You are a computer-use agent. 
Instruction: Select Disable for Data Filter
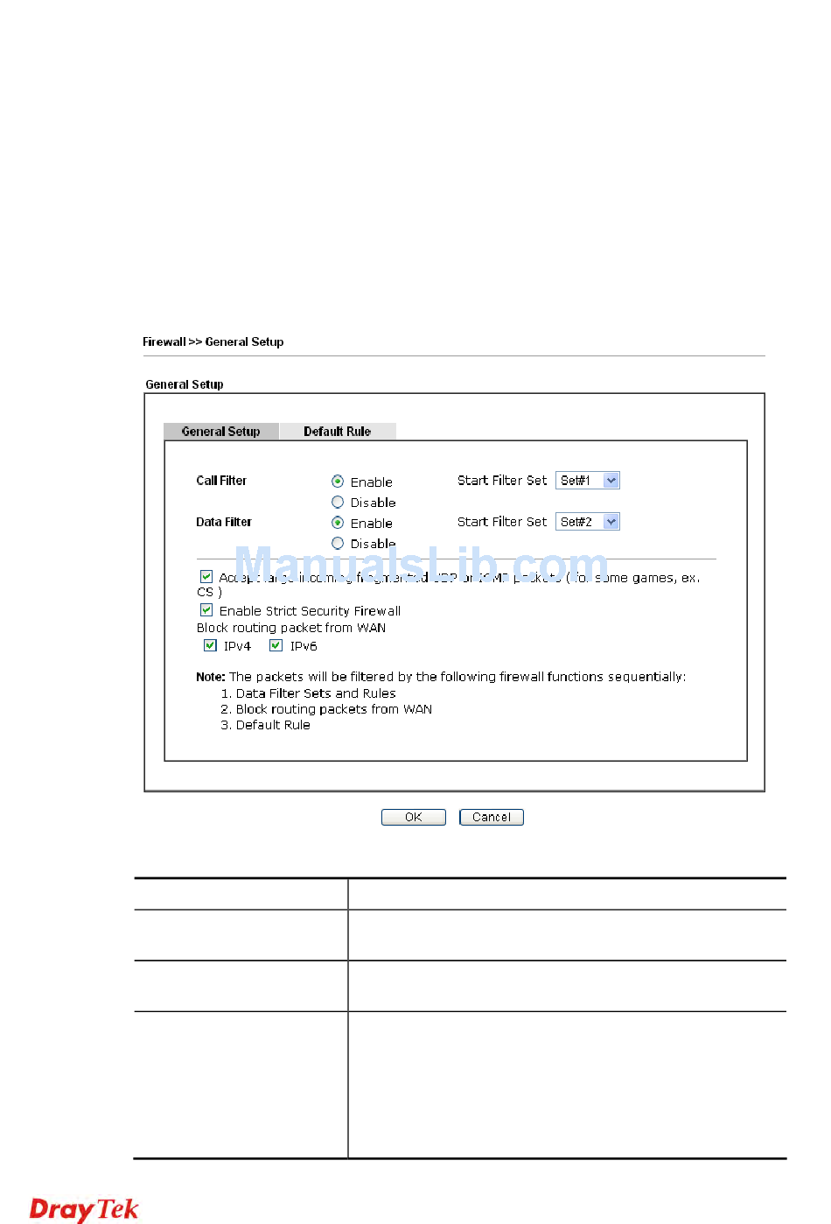point(338,544)
